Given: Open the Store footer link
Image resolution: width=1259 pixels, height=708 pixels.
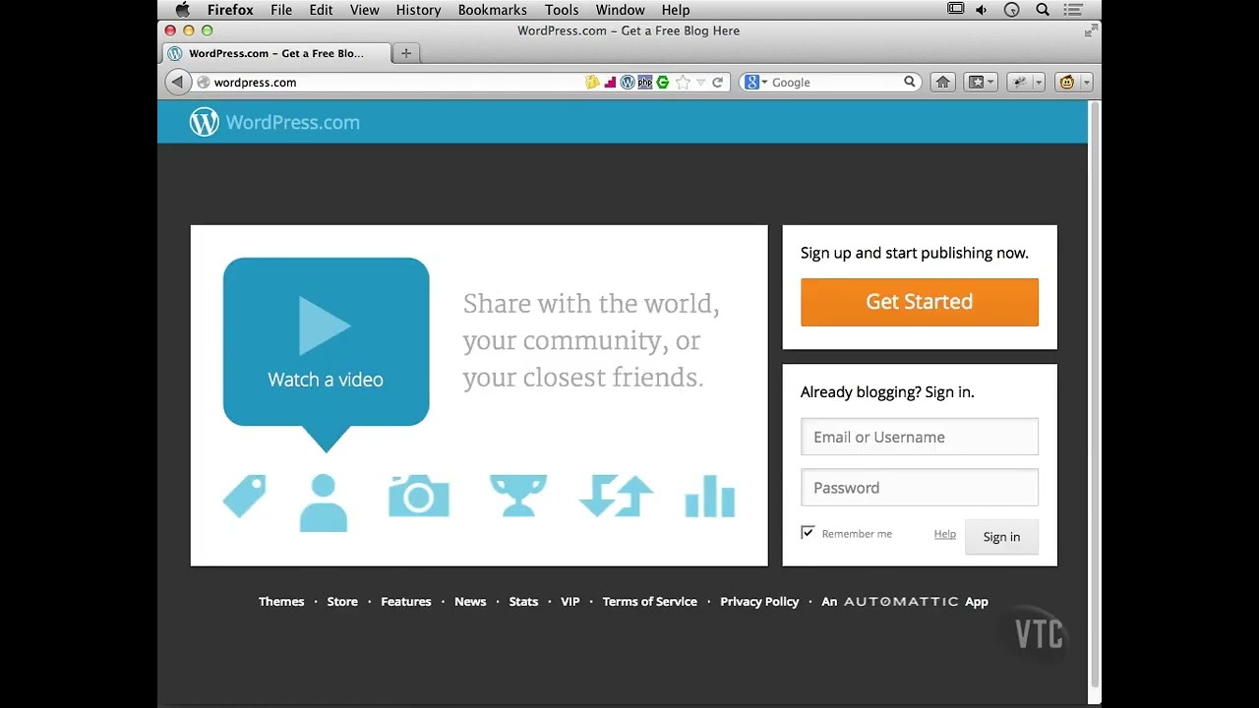Looking at the screenshot, I should coord(342,602).
